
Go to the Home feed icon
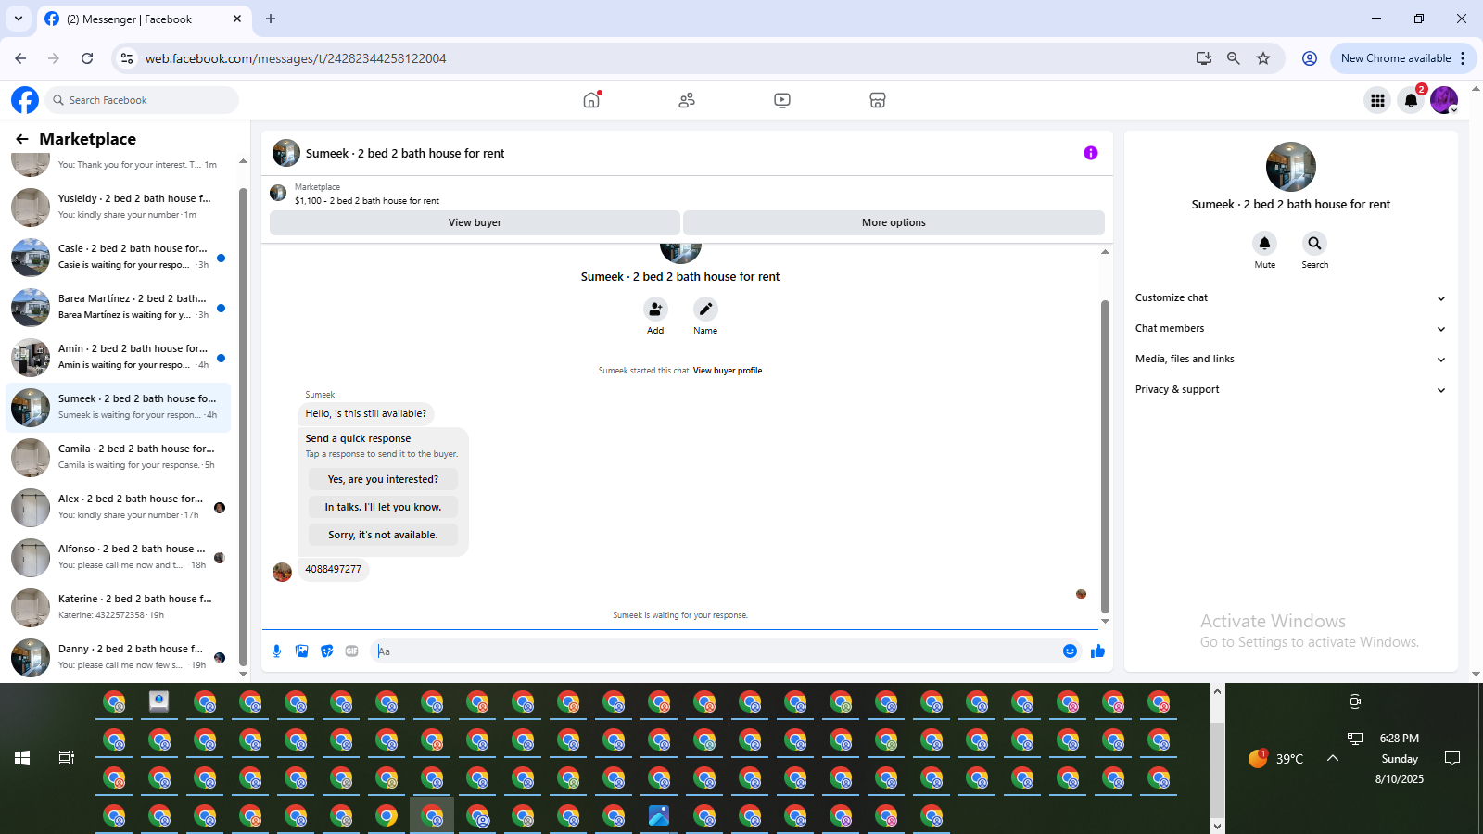tap(591, 100)
